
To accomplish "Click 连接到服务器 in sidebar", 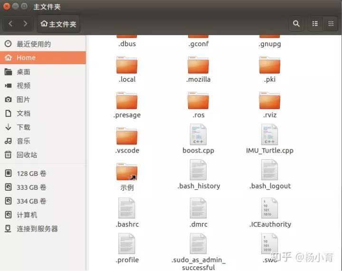I will click(37, 229).
